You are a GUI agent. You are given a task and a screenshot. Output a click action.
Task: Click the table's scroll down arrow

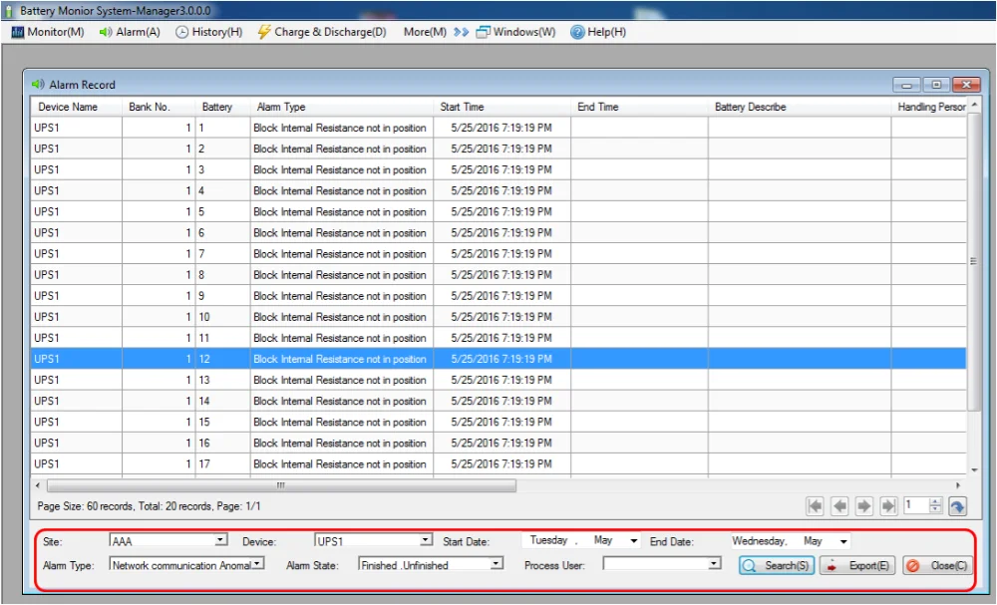(x=974, y=470)
